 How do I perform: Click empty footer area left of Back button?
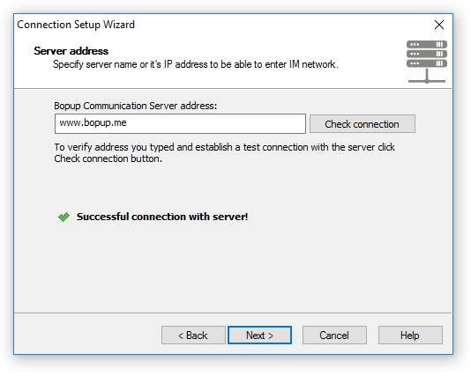tap(87, 335)
